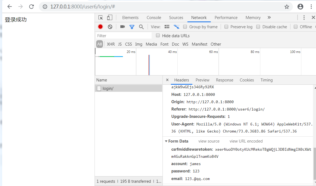Image resolution: width=316 pixels, height=186 pixels.
Task: Activate the inspect element picker icon
Action: pyautogui.click(x=100, y=17)
